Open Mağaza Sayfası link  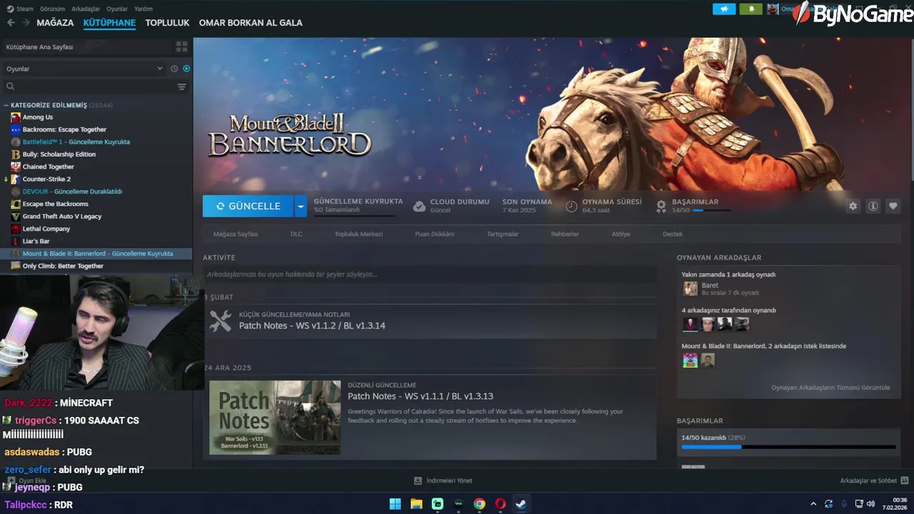[236, 234]
